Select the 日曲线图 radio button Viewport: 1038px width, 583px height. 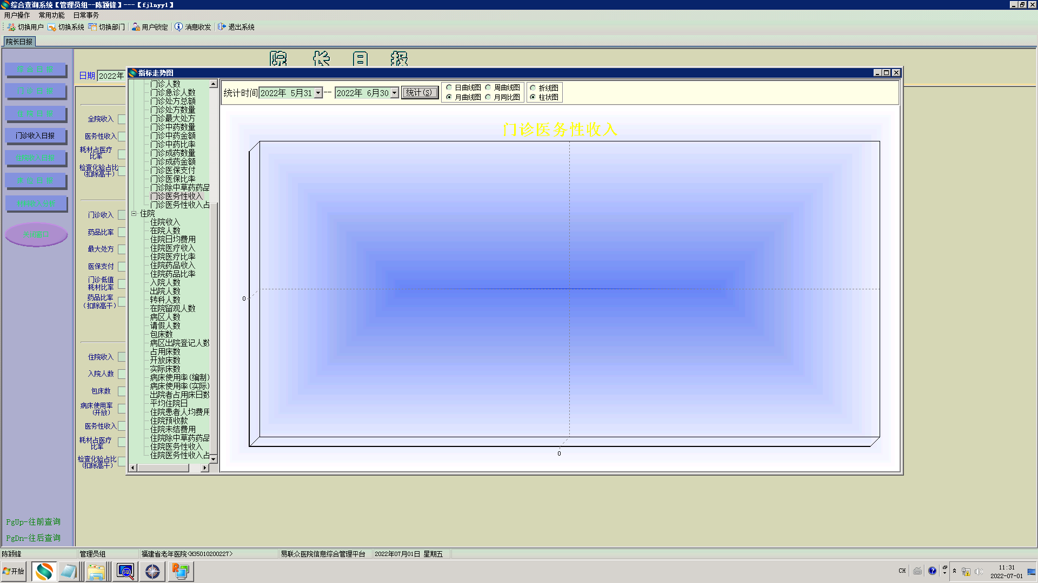point(449,87)
